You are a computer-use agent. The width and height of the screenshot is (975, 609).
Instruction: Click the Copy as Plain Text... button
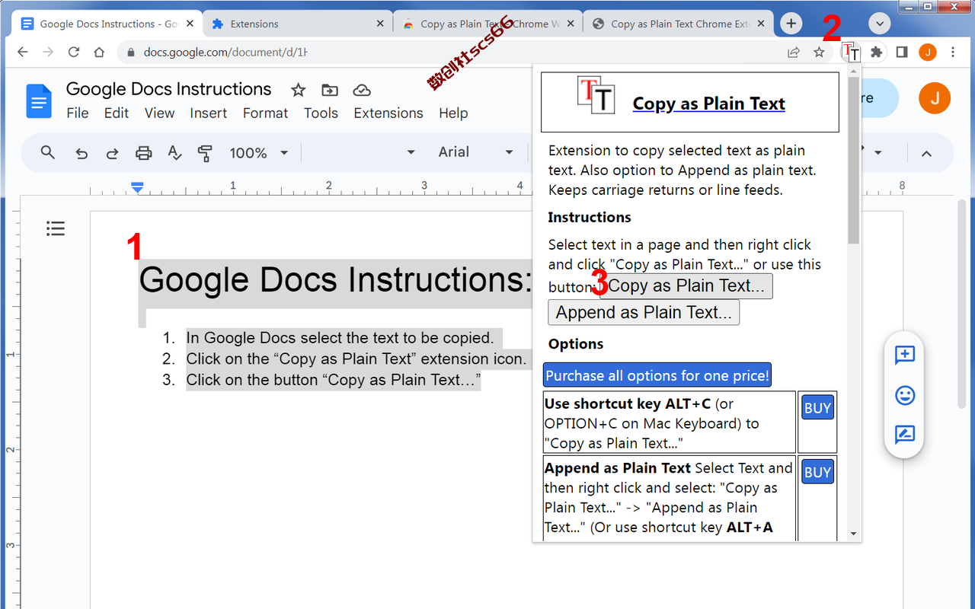pos(686,286)
